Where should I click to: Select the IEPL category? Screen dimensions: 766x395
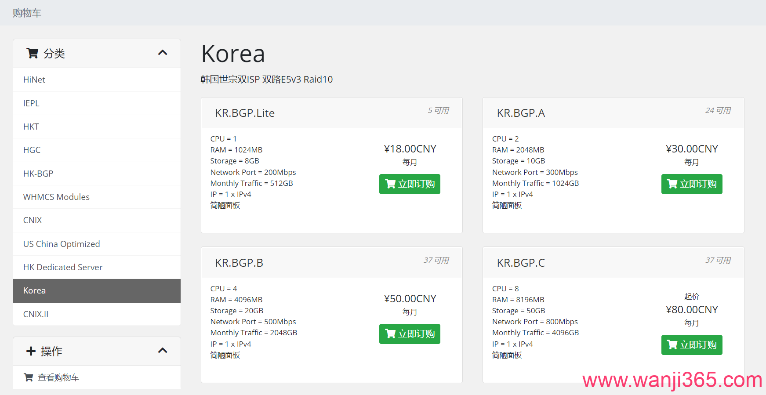pyautogui.click(x=31, y=103)
